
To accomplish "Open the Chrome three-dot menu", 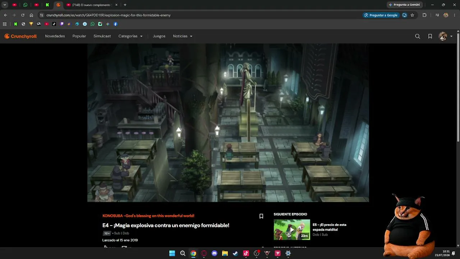I will [x=455, y=15].
